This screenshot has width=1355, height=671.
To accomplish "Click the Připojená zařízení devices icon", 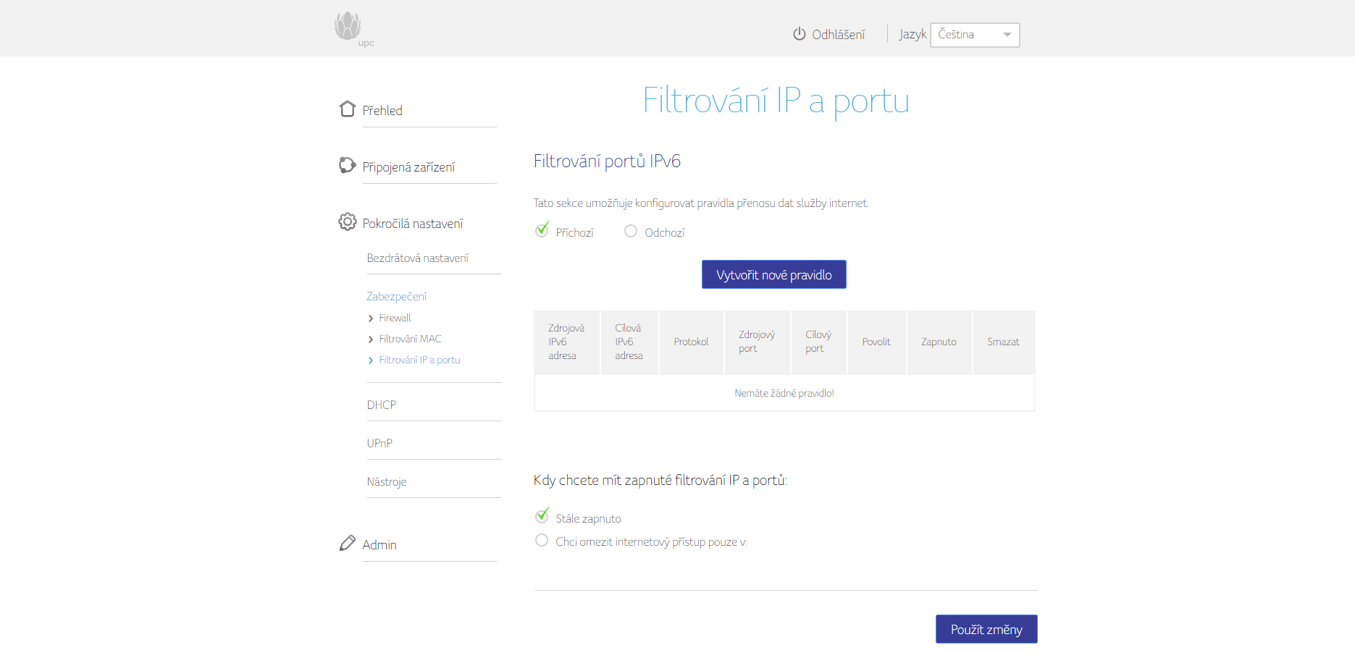I will (347, 166).
